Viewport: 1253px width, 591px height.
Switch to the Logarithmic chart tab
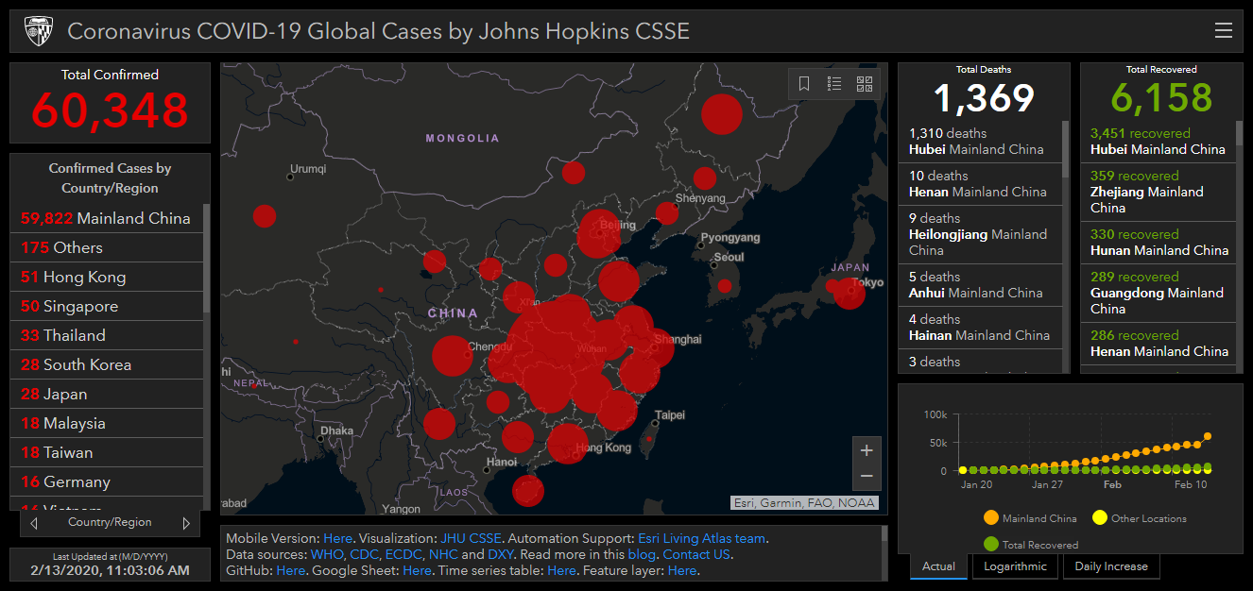click(x=1015, y=566)
